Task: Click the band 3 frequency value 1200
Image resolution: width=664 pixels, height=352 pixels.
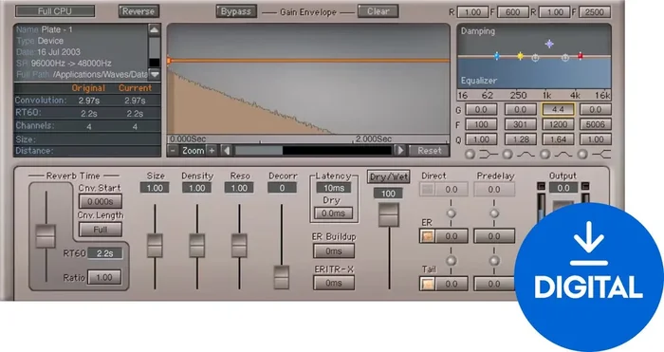Action: point(558,124)
